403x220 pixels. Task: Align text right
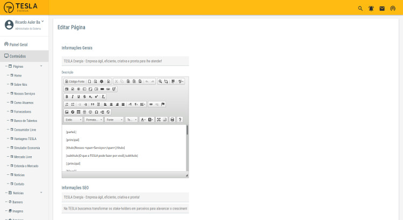coord(117,105)
